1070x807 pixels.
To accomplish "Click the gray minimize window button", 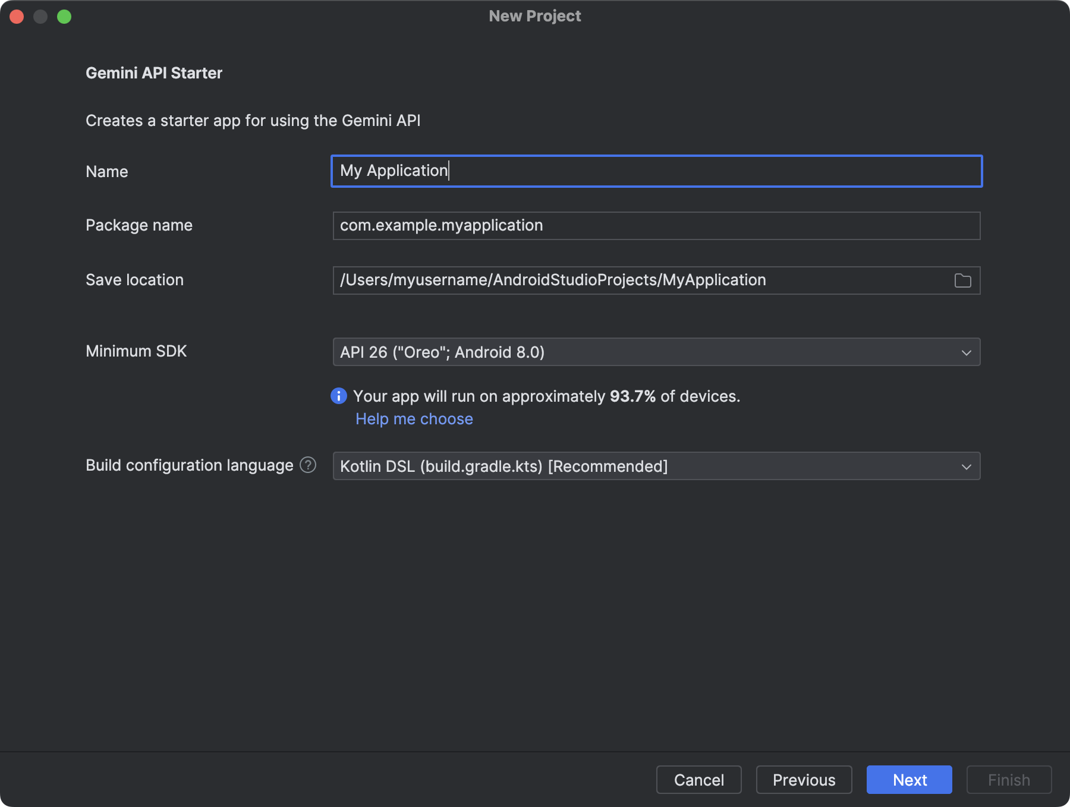I will (40, 17).
